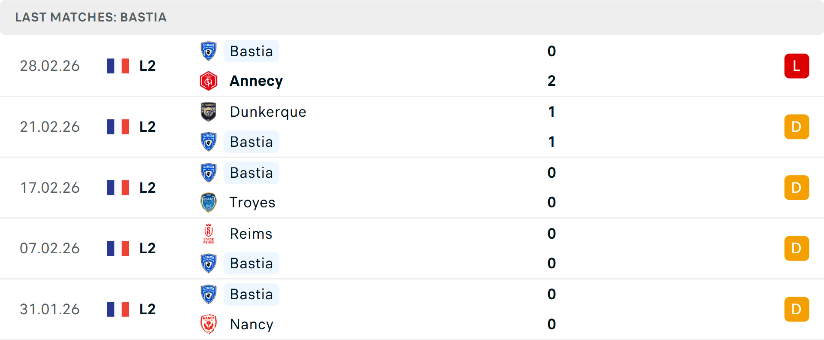The height and width of the screenshot is (340, 824).
Task: Click the D badge for the Nancy match
Action: click(797, 309)
